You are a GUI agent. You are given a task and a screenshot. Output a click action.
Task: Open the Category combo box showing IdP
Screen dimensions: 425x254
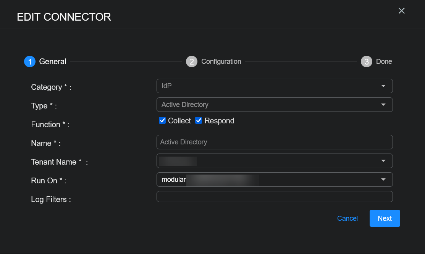coord(267,86)
